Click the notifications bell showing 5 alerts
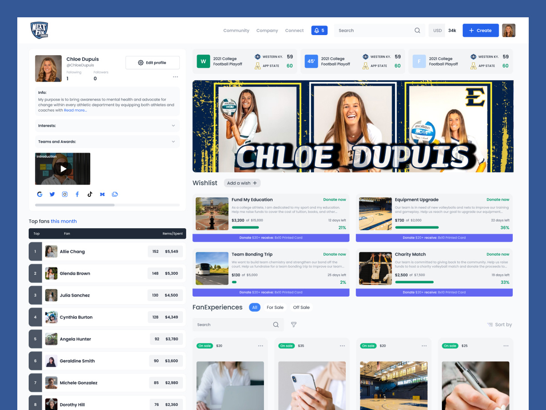Viewport: 546px width, 410px height. point(319,30)
